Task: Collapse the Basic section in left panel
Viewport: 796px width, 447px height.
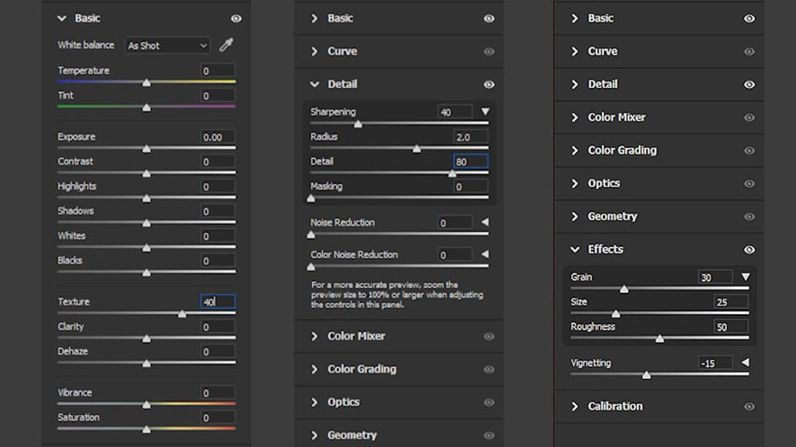Action: click(62, 18)
